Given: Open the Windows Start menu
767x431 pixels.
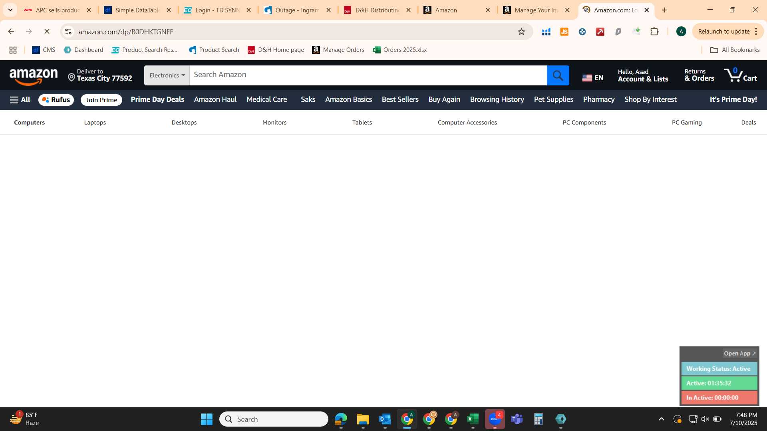Looking at the screenshot, I should [207, 419].
